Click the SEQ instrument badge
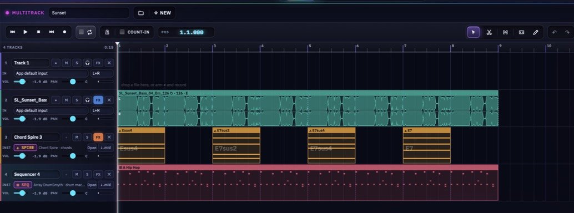 (23, 185)
